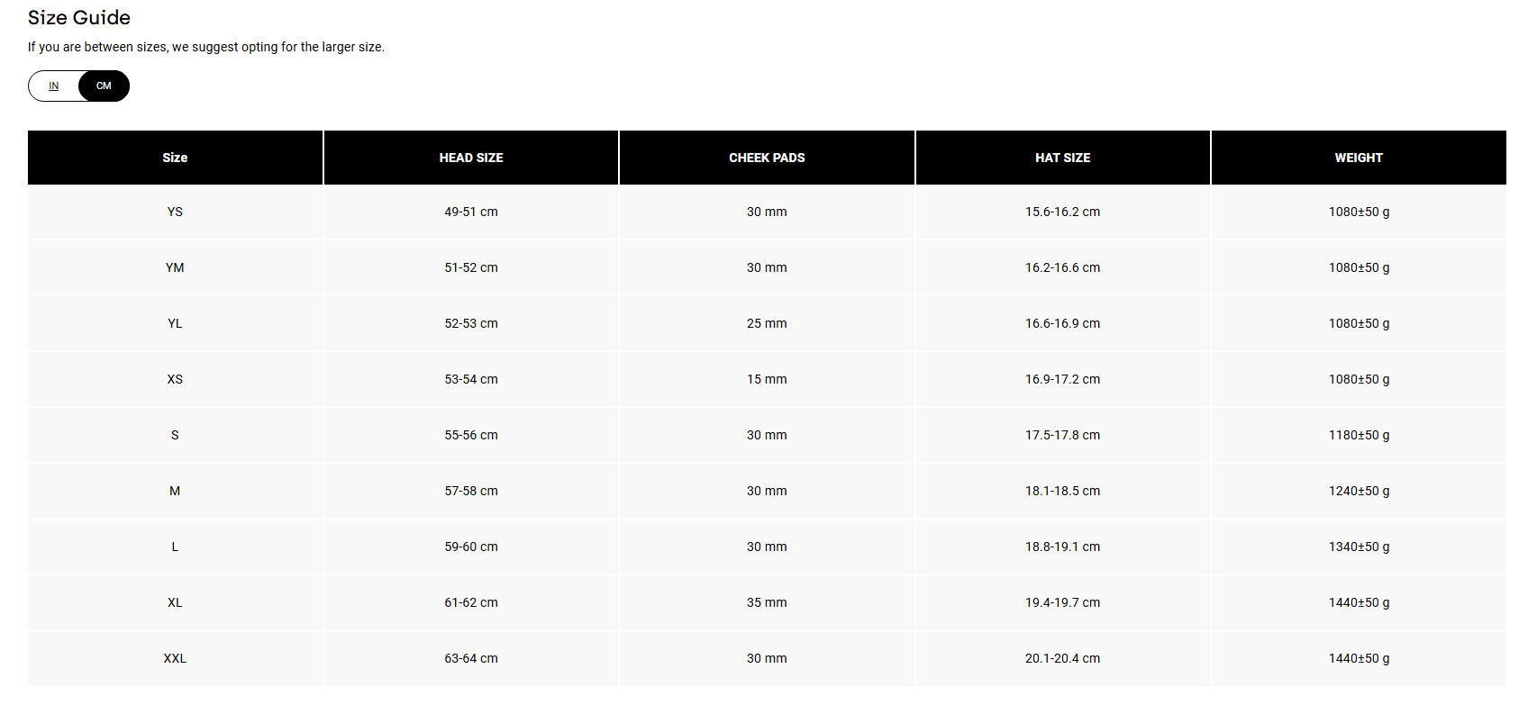Click the Size Guide heading

pyautogui.click(x=79, y=18)
